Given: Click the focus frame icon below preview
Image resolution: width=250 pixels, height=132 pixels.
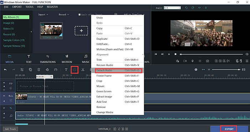Looking at the screenshot, I should pyautogui.click(x=200, y=61).
